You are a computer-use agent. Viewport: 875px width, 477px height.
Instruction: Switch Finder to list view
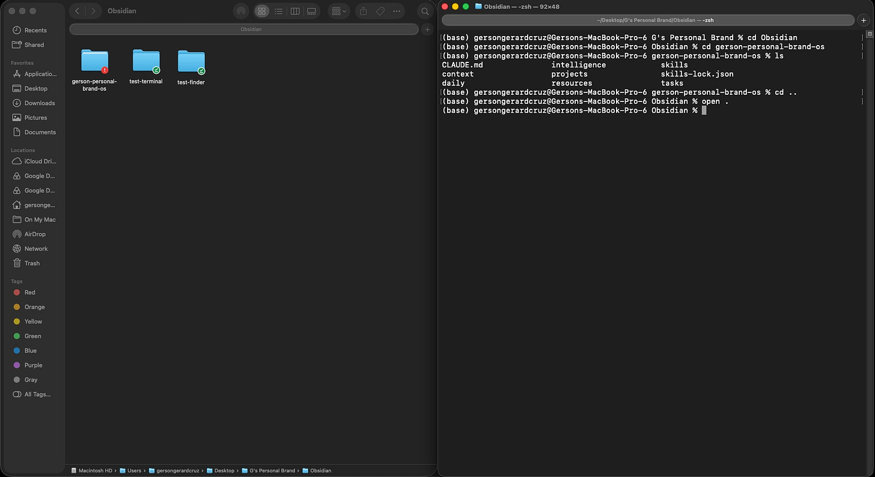(x=278, y=11)
